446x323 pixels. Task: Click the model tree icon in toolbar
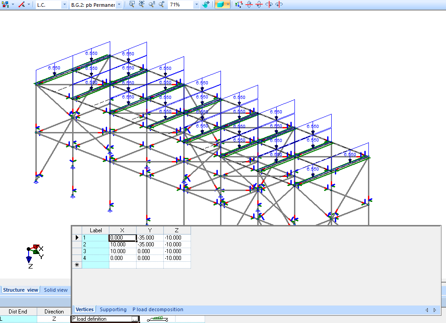5,5
